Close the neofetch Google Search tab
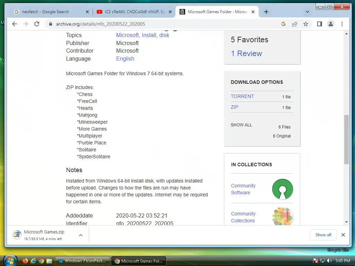The width and height of the screenshot is (355, 266). [87, 12]
